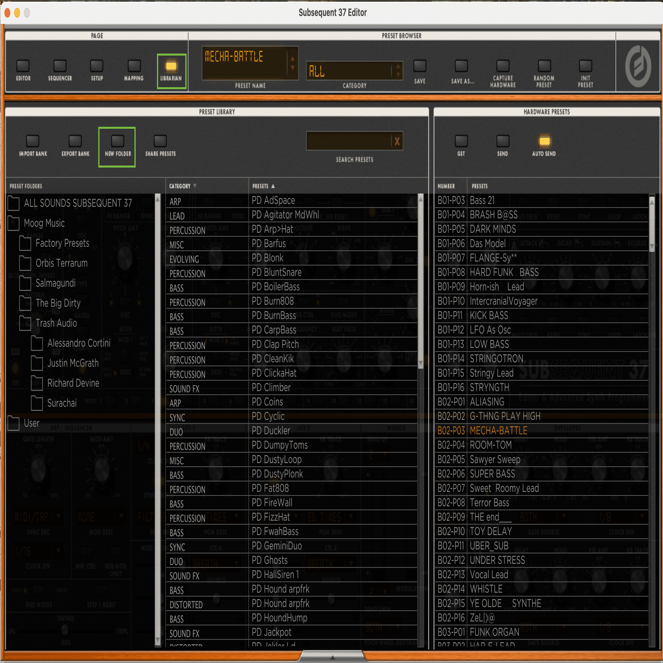Select hardware preset IntercranialVoyager
Viewport: 663px width, 663px height.
click(x=542, y=301)
